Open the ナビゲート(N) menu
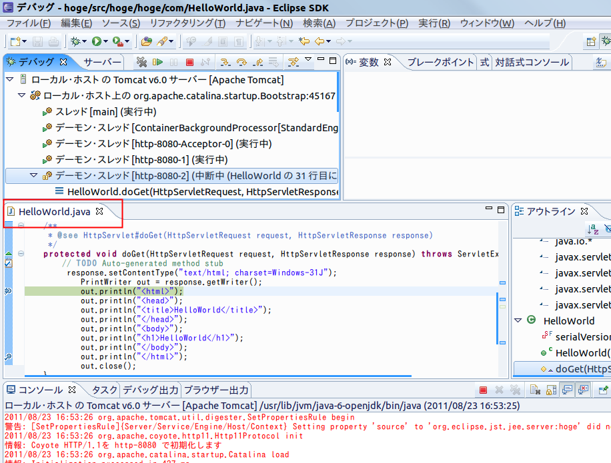The image size is (611, 463). coord(264,23)
